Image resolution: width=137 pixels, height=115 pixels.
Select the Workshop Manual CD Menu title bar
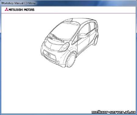[x=68, y=3]
